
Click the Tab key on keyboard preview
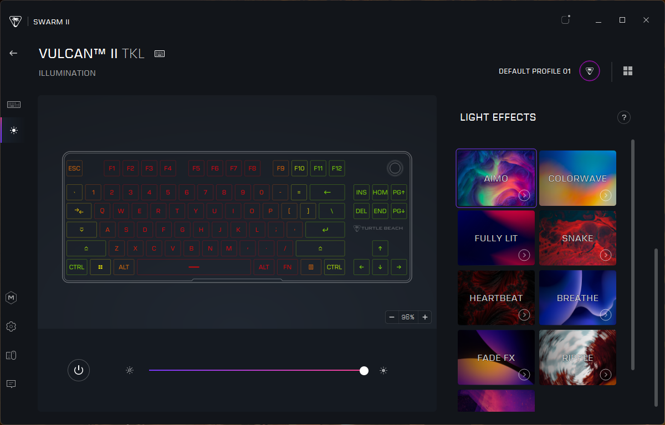click(79, 211)
